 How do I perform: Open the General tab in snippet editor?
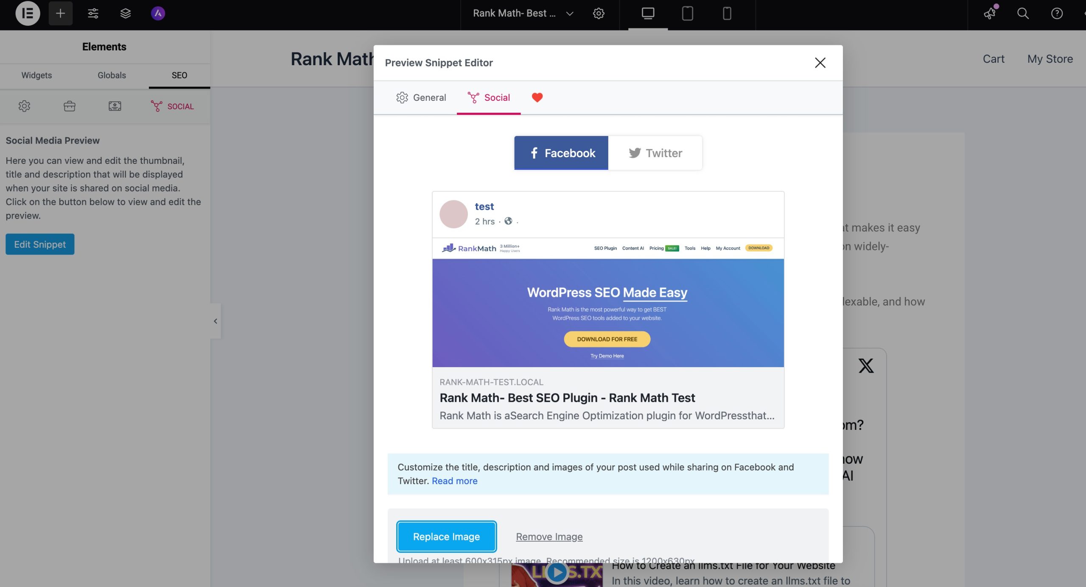point(421,97)
